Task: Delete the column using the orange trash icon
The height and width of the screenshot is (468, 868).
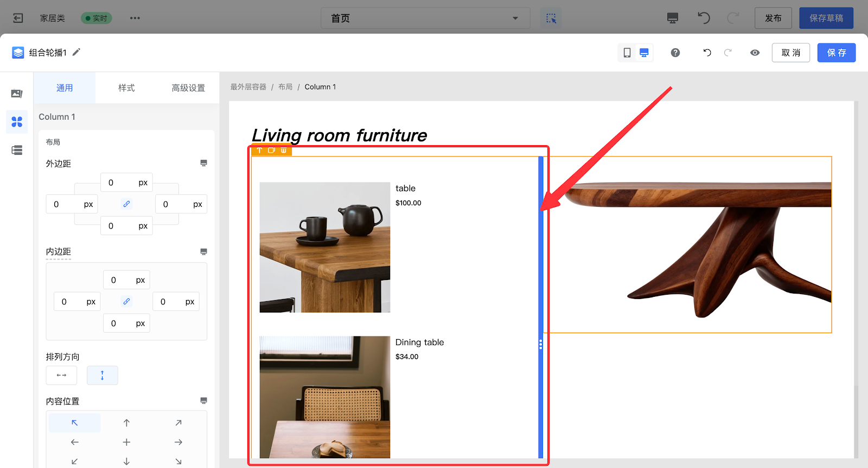Action: click(284, 151)
